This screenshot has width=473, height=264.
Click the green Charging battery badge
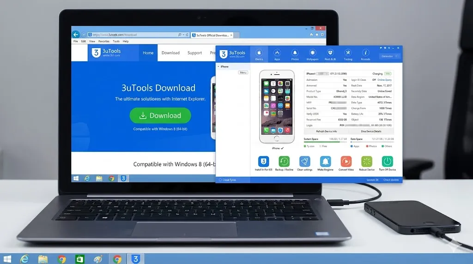coord(388,73)
